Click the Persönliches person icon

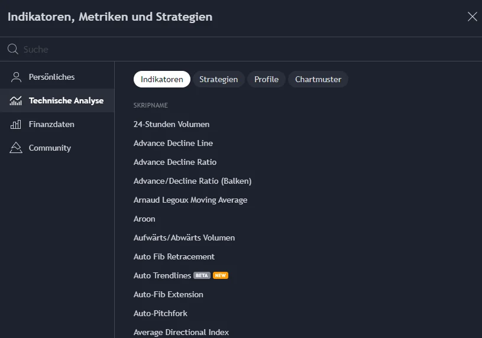(16, 77)
